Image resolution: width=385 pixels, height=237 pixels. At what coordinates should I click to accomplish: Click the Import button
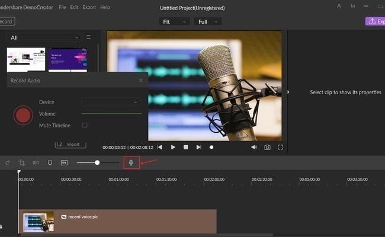(70, 144)
